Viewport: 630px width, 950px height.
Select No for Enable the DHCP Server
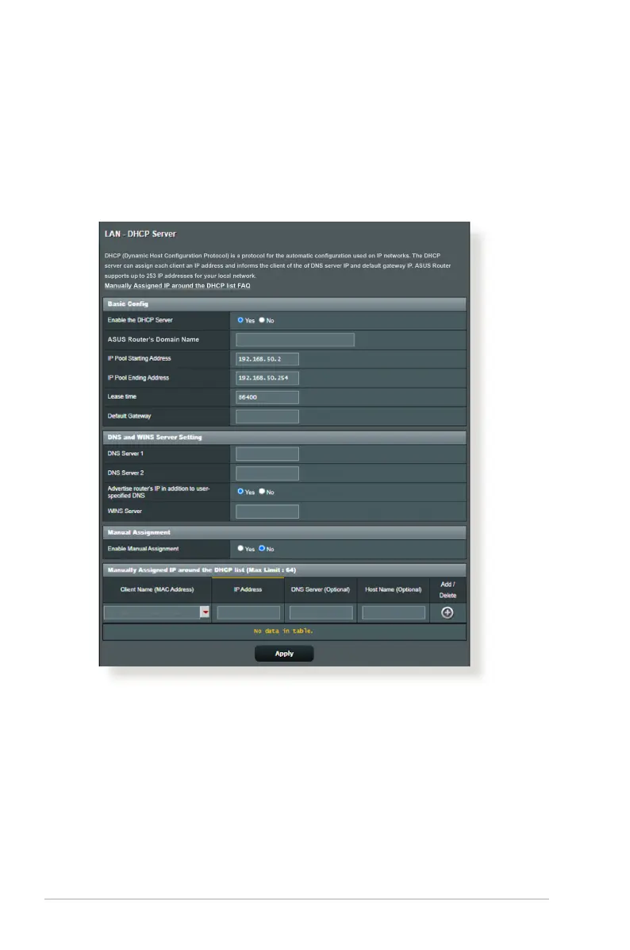(262, 320)
